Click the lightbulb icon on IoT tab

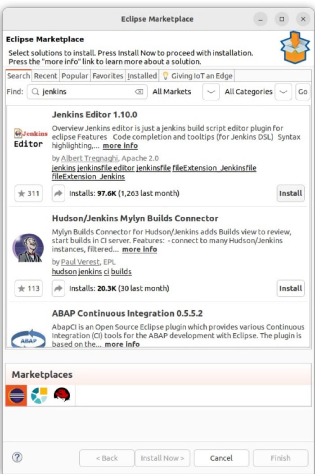click(x=165, y=76)
